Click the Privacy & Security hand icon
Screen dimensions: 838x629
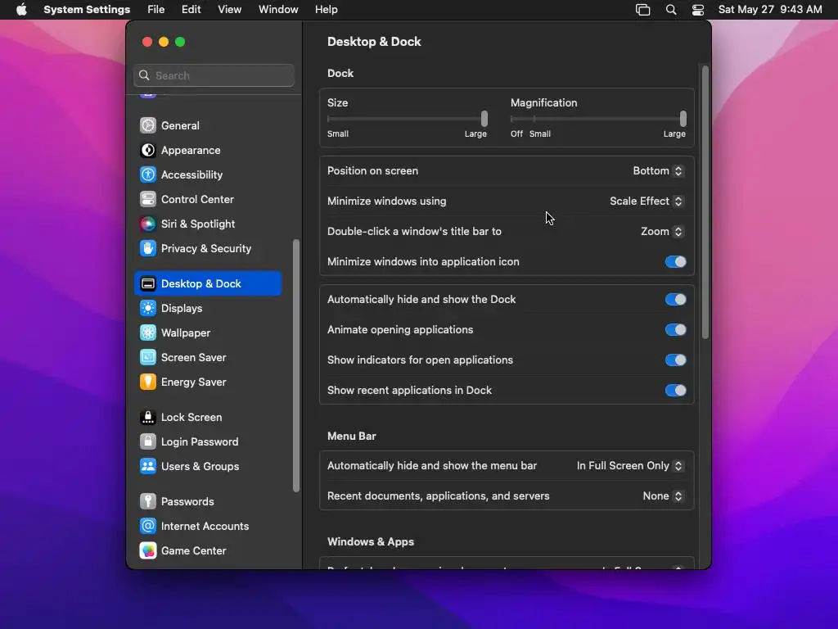pyautogui.click(x=148, y=248)
